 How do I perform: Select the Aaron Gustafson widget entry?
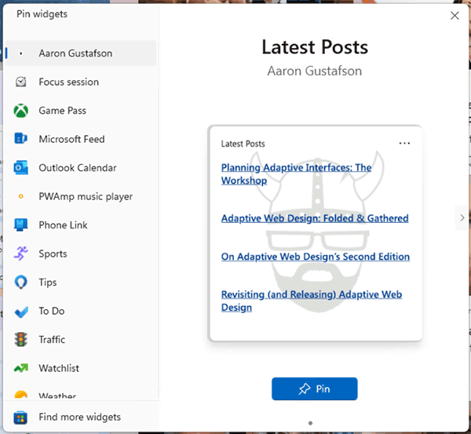click(x=75, y=53)
